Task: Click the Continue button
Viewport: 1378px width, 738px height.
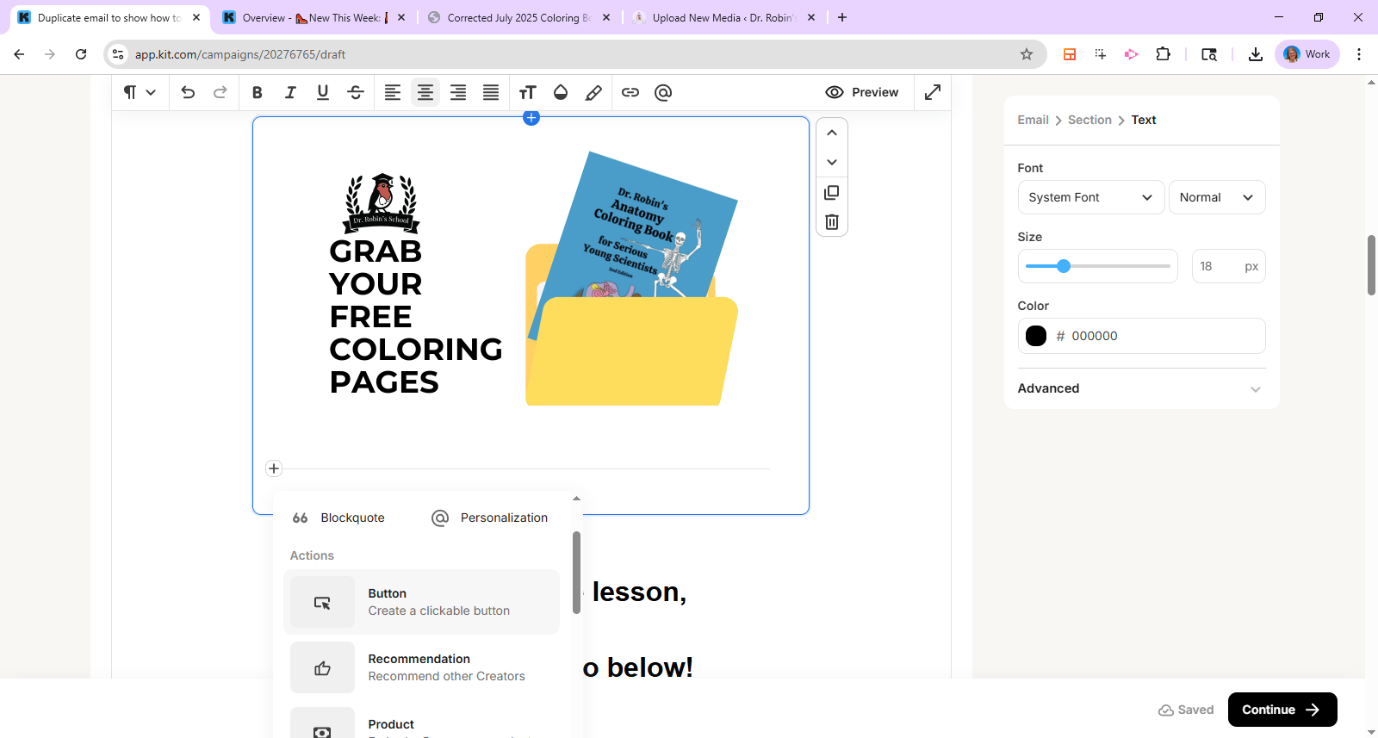Action: [1282, 710]
